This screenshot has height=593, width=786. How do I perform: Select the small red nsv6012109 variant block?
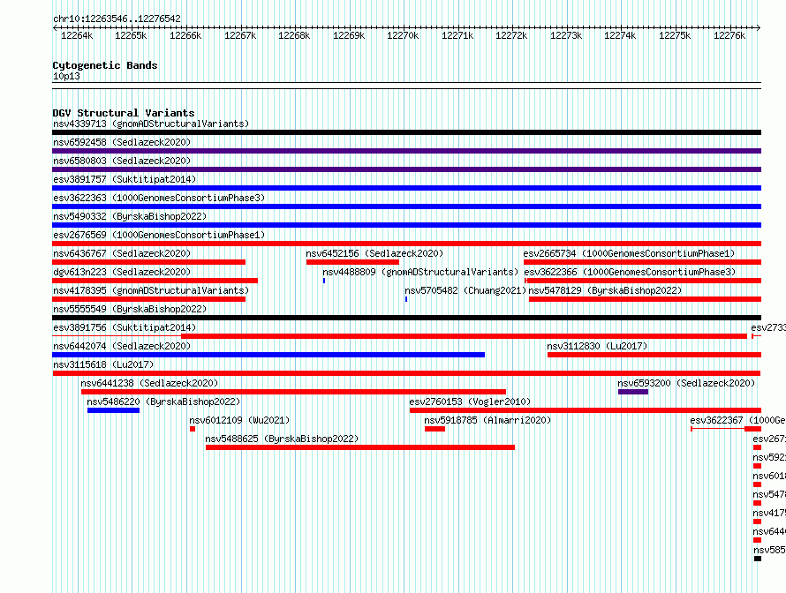coord(193,429)
